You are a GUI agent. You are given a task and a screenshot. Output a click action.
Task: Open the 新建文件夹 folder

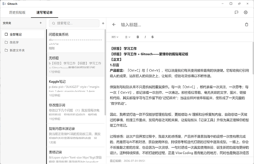[x=23, y=50]
